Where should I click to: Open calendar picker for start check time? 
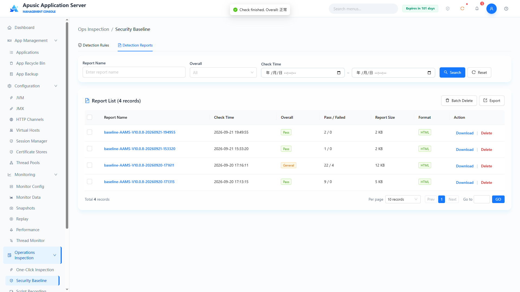click(339, 73)
